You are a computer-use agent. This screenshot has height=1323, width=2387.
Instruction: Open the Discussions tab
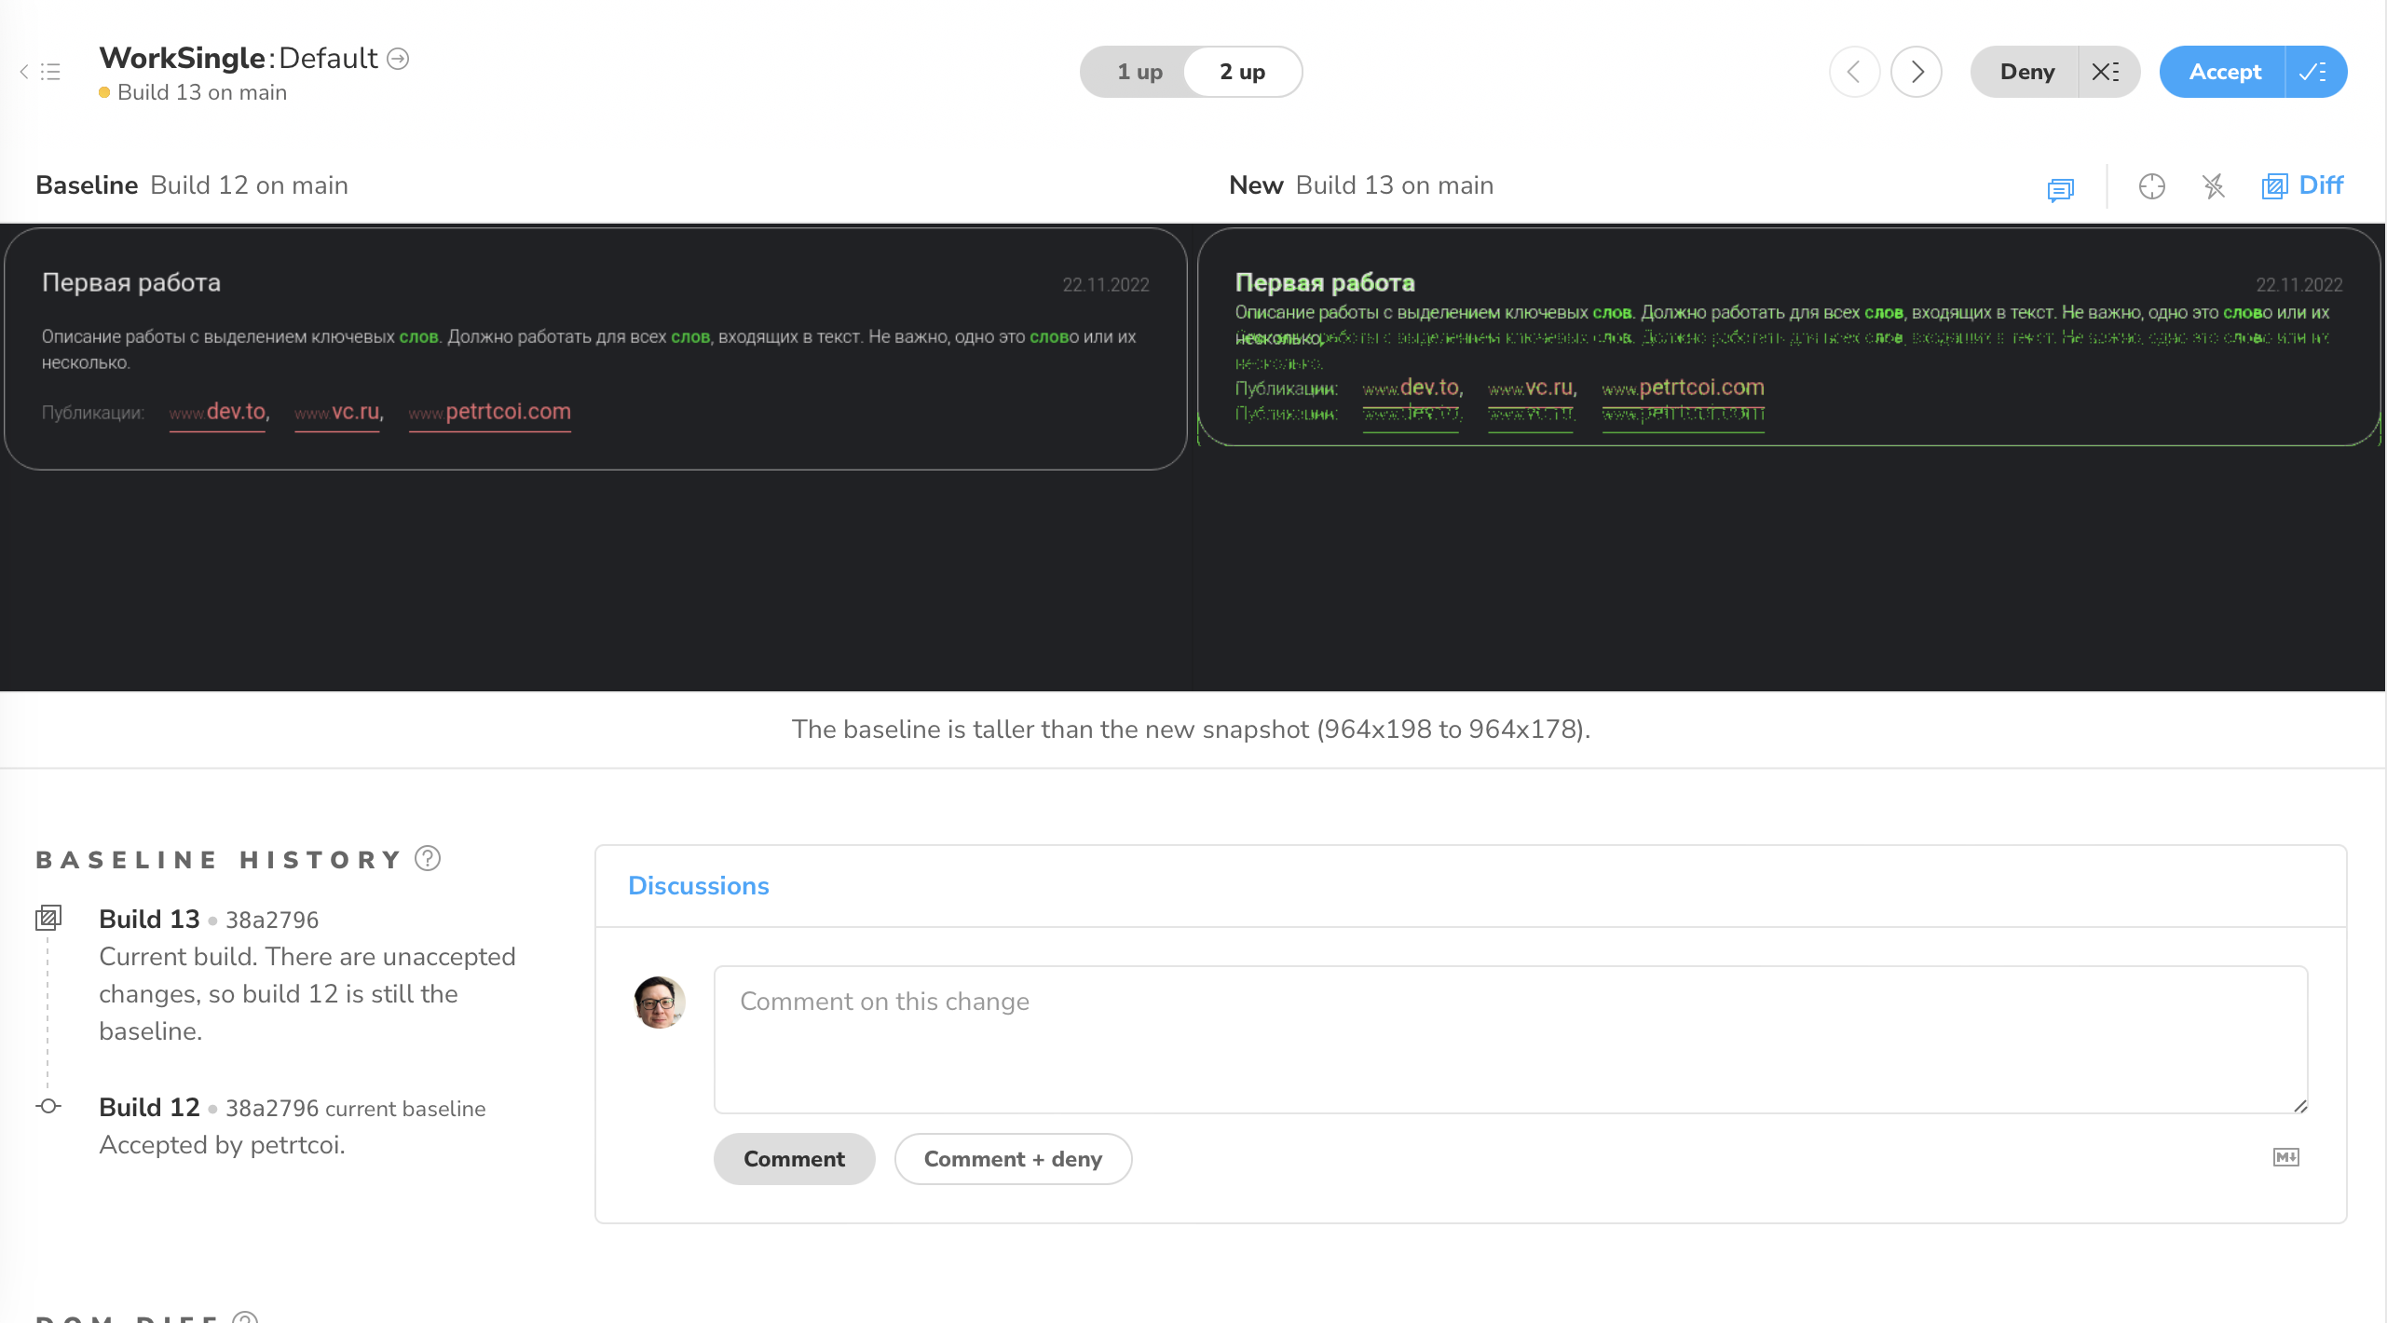click(698, 885)
